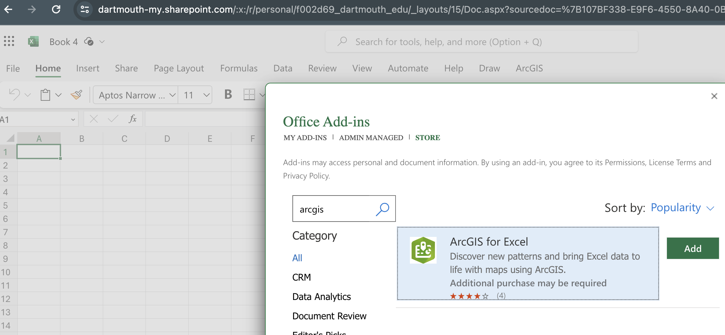Image resolution: width=725 pixels, height=335 pixels.
Task: Click the cloud saved status icon
Action: coord(89,42)
